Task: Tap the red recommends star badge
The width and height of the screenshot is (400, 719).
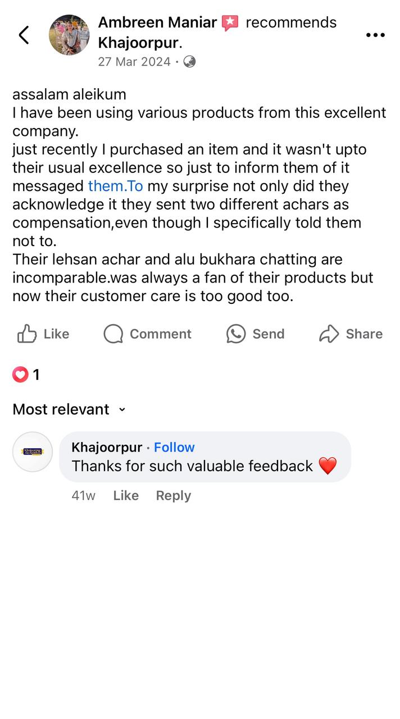Action: coord(230,23)
